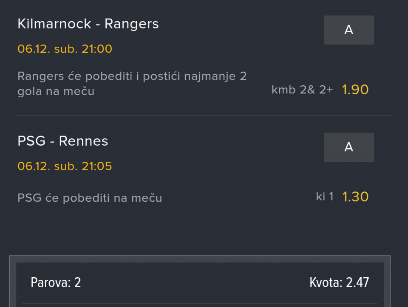
Task: Tap the 'PSG će pobediti na meču' description
Action: coord(90,198)
